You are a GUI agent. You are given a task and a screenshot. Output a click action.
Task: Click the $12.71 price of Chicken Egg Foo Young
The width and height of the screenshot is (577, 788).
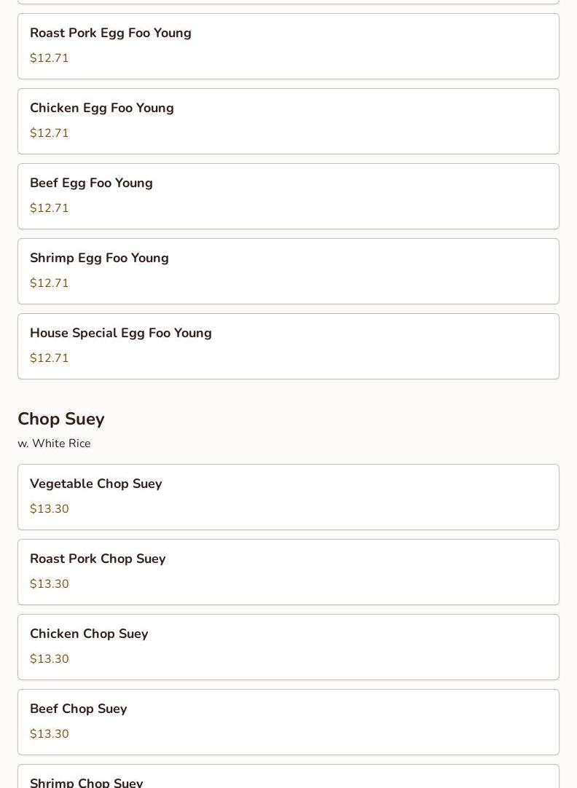click(50, 133)
